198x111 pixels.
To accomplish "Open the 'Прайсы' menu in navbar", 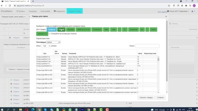I will (x=21, y=11).
